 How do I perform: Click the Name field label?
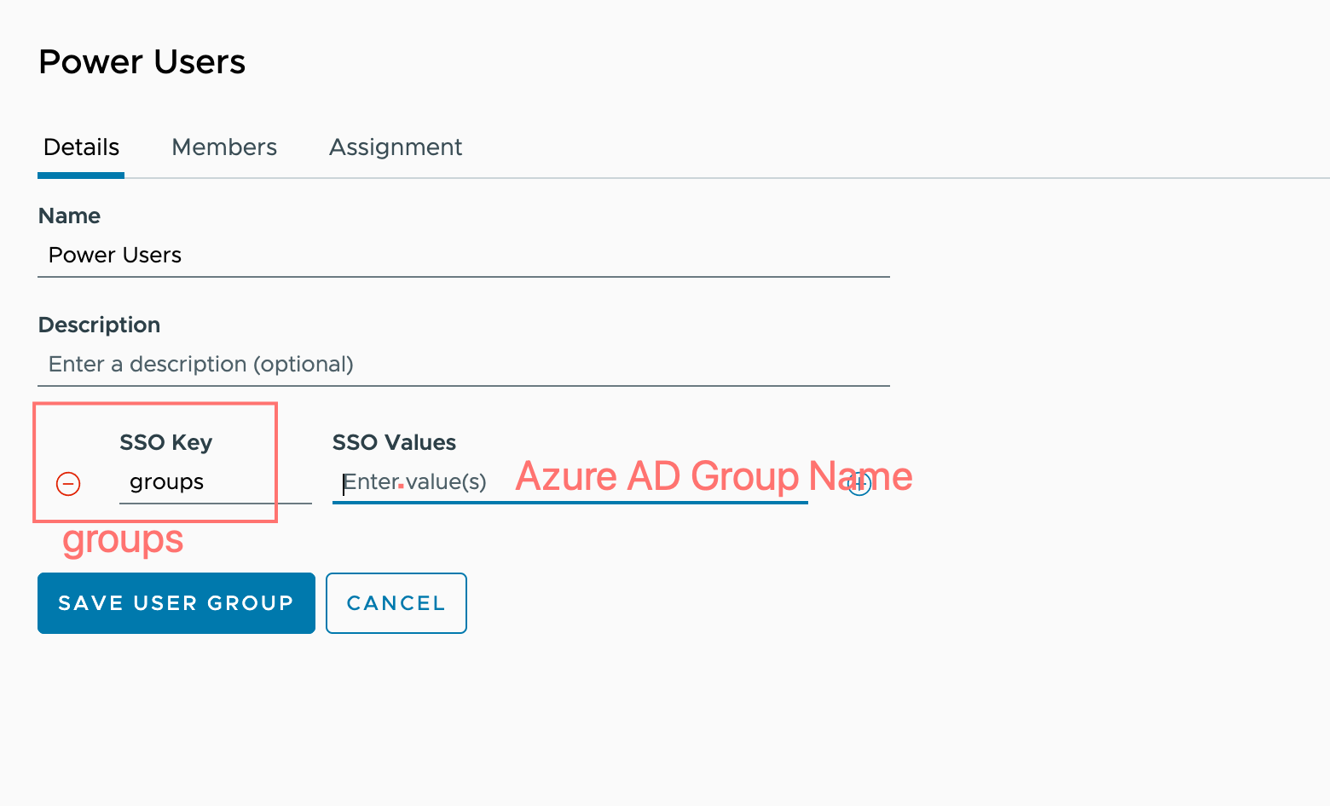coord(69,216)
